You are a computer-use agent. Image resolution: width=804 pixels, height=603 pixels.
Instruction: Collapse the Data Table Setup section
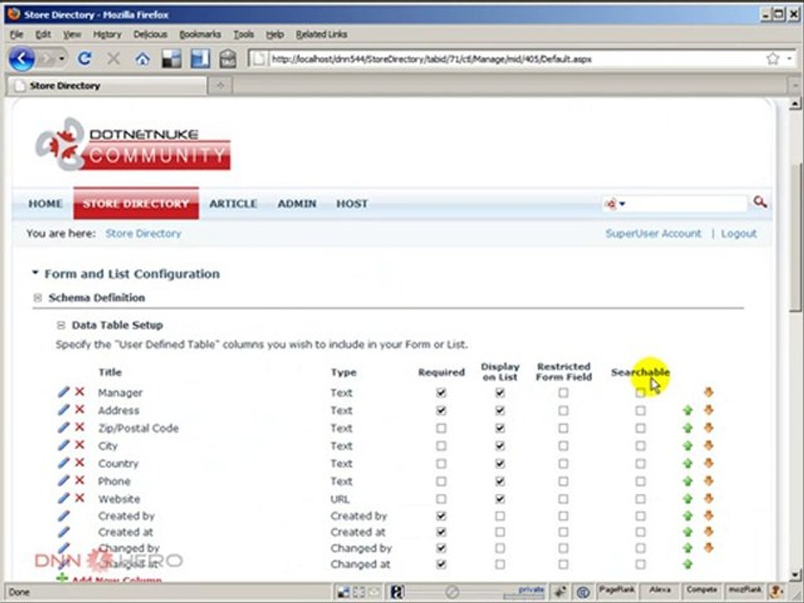pos(61,325)
